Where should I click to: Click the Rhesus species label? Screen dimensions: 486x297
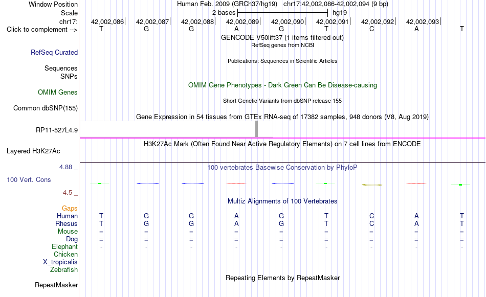tap(67, 223)
